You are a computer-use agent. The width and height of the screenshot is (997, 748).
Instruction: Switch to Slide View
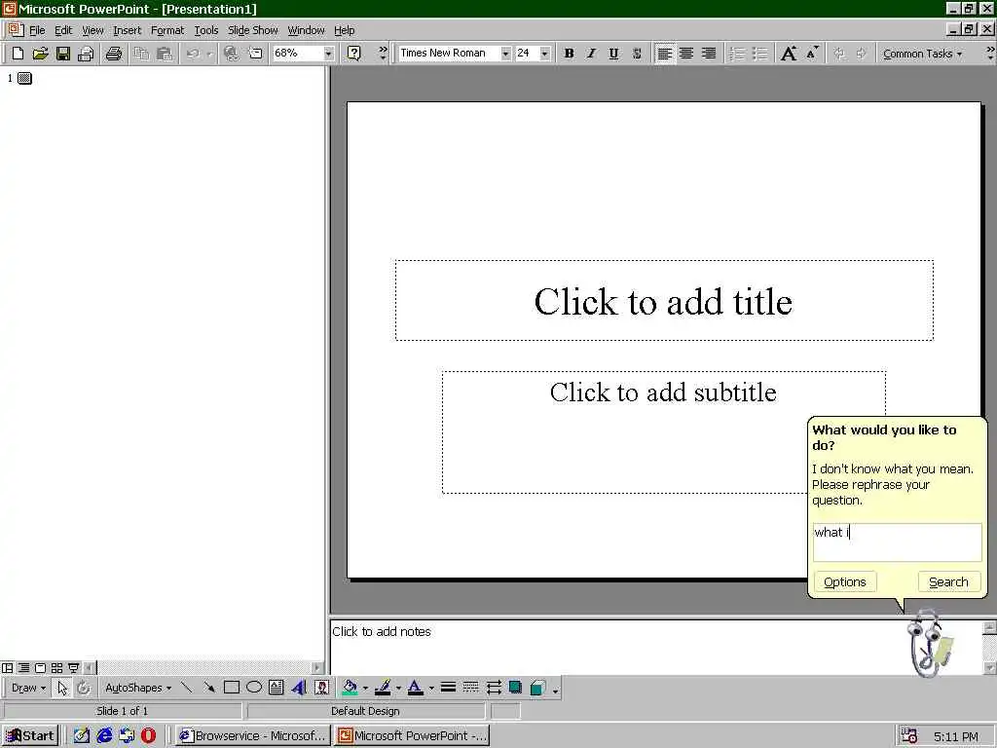pos(40,668)
